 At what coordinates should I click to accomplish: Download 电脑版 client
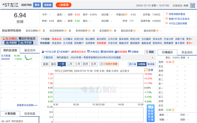(11, 43)
